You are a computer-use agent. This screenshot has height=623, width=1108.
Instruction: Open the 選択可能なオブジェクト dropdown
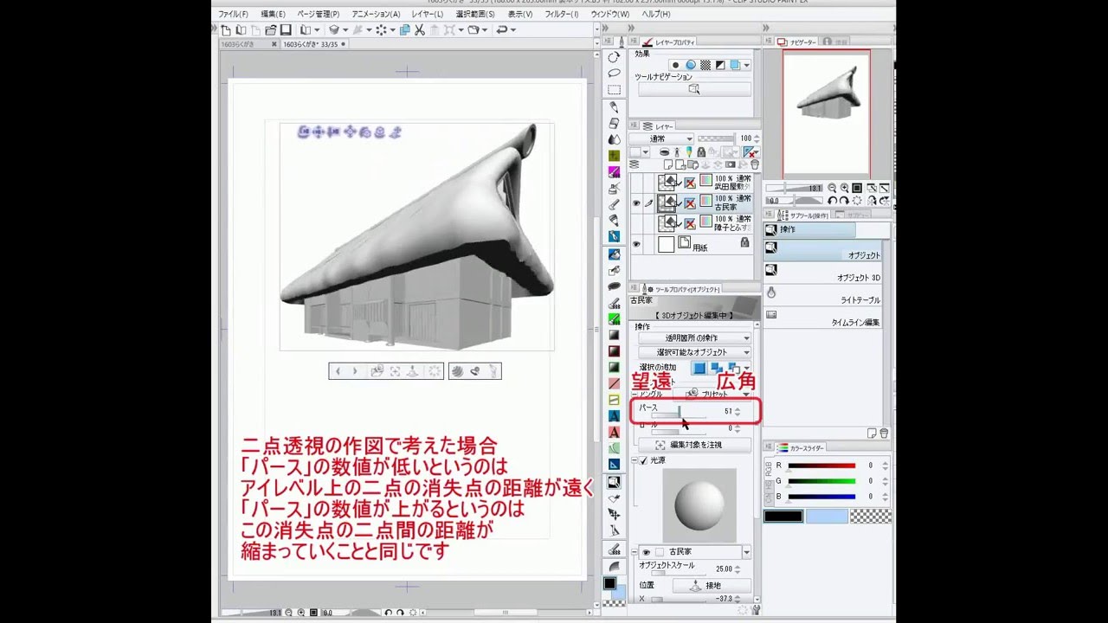pos(695,352)
